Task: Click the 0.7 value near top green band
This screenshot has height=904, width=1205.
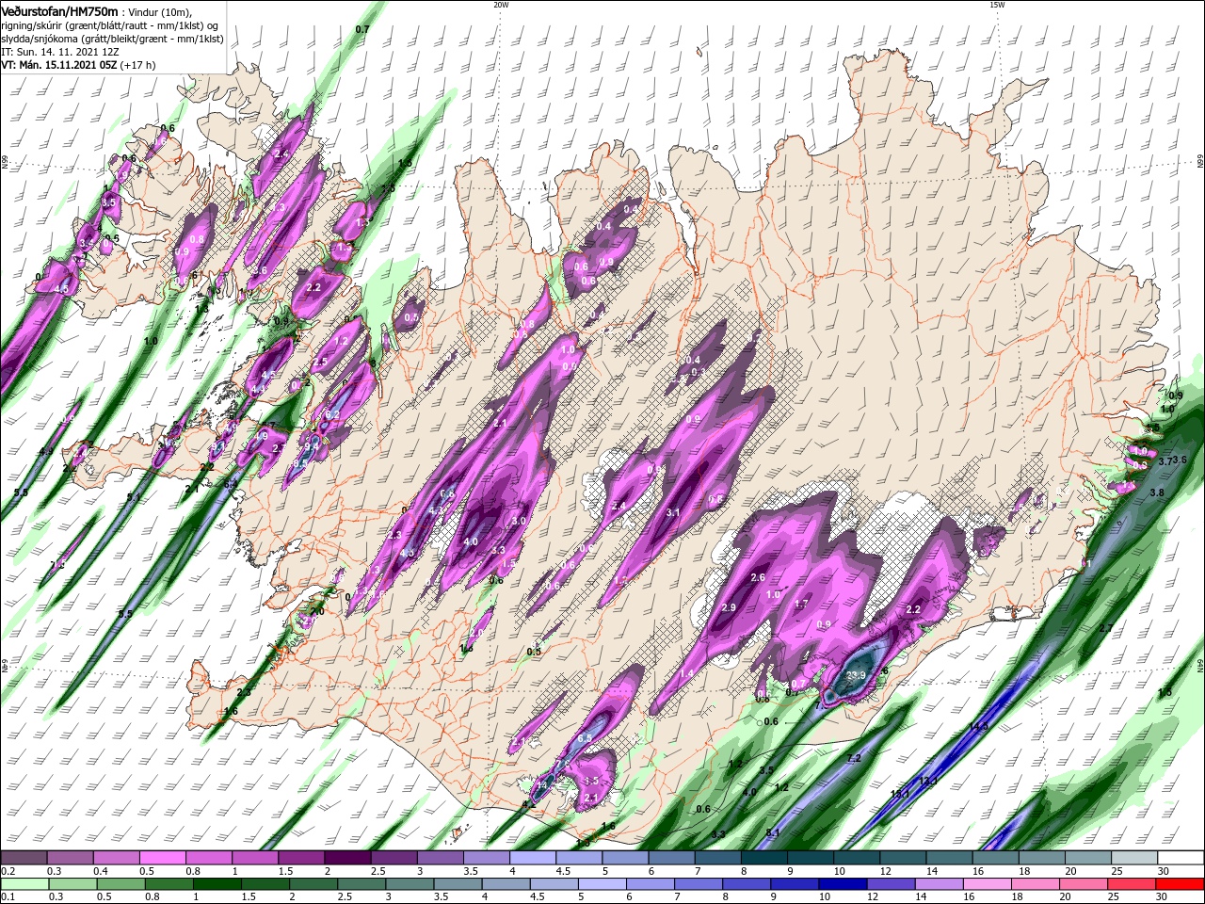Action: 362,30
